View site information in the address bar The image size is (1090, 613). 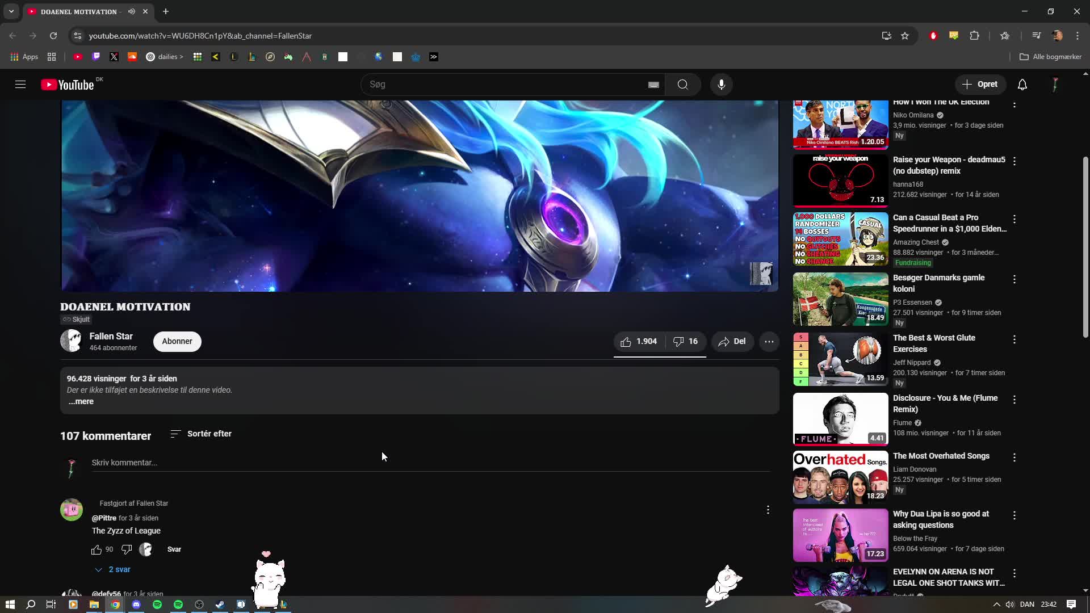78,36
